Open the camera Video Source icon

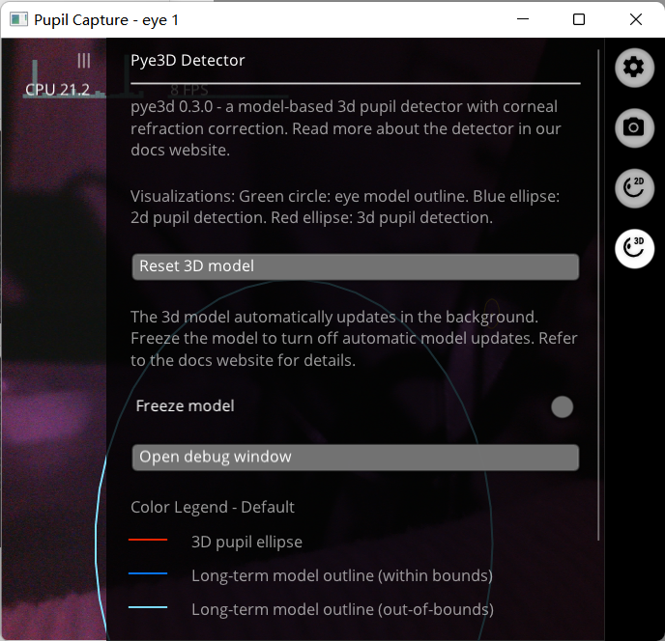(634, 127)
